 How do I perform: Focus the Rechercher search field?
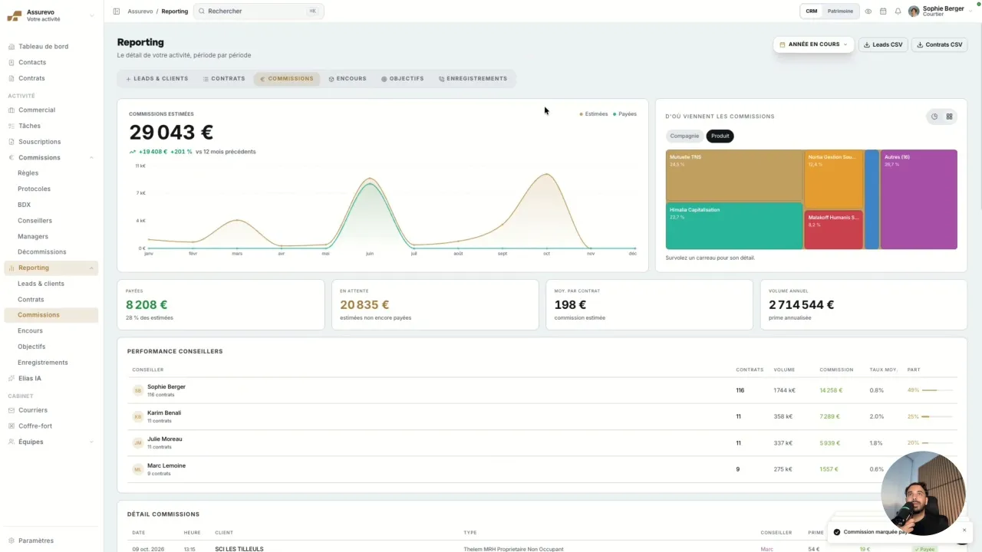coord(259,11)
